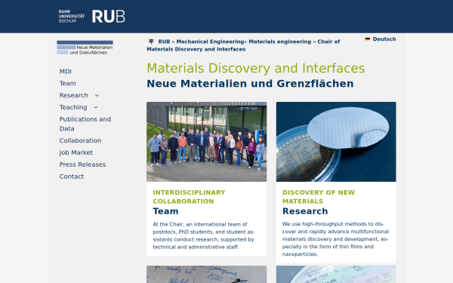Click the partially visible petri dish image

pos(336,275)
